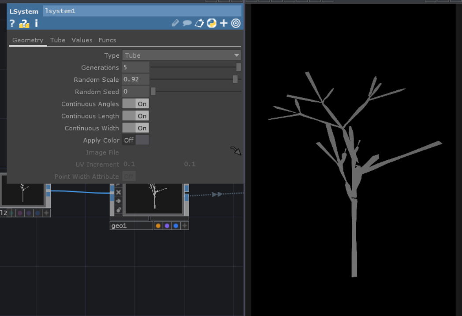Screen dimensions: 462x316
Task: Click the 'Type' parameter label
Action: click(112, 55)
